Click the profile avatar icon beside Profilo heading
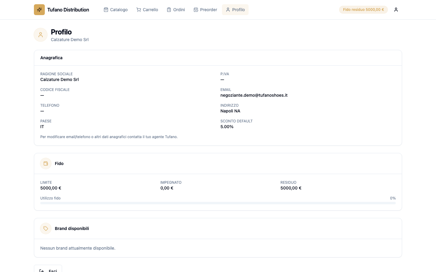 click(41, 35)
